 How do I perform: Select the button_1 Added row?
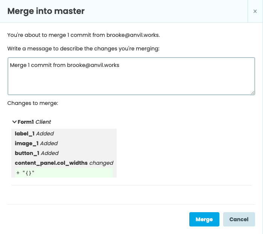tap(36, 153)
